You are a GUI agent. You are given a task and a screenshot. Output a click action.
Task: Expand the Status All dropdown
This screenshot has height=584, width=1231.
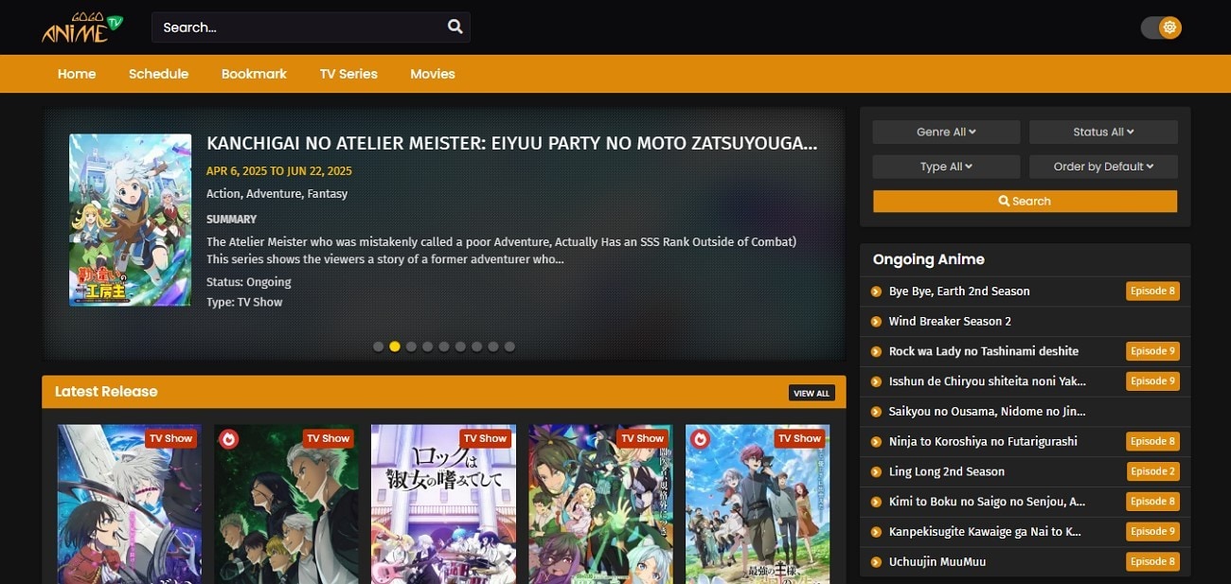[x=1103, y=132]
